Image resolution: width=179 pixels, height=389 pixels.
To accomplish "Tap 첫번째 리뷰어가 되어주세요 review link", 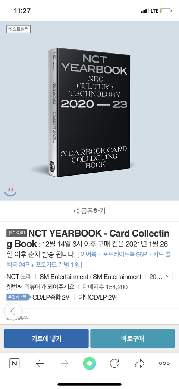I will [x=40, y=287].
